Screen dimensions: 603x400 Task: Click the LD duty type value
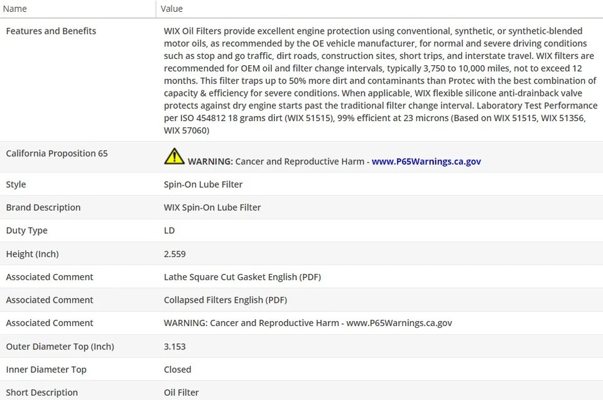point(170,231)
